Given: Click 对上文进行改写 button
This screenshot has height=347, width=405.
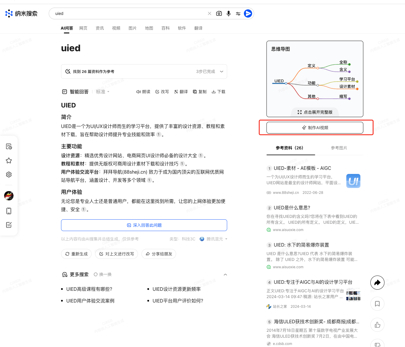Looking at the screenshot, I should click(117, 254).
